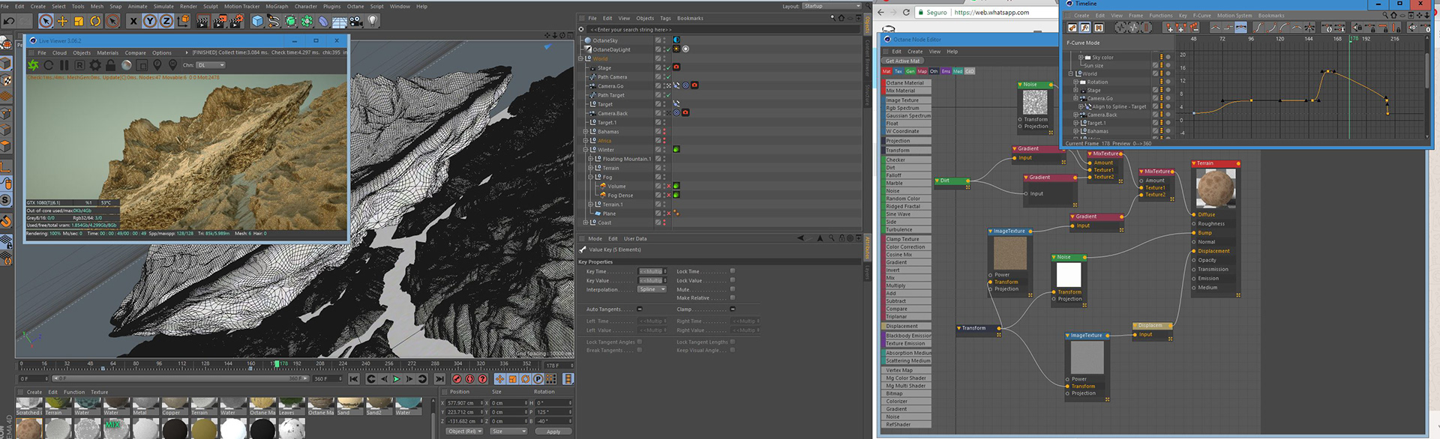Expand the Bahamas object in Object Manager

pyautogui.click(x=586, y=132)
